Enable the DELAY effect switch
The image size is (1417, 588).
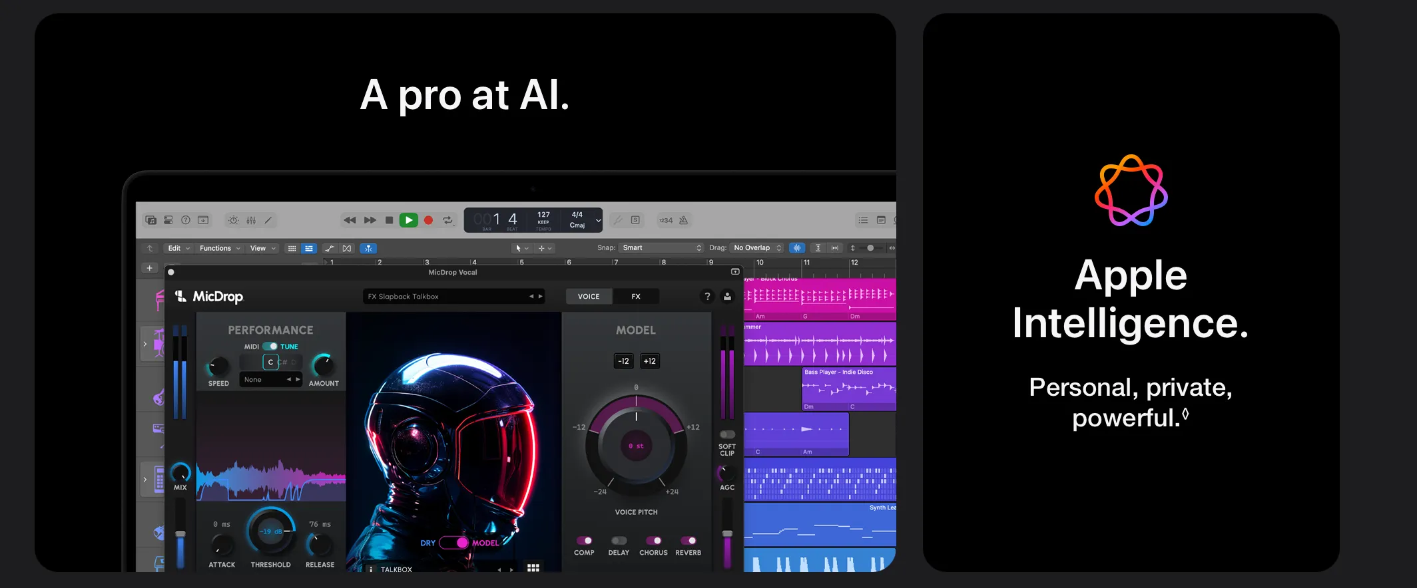coord(619,541)
